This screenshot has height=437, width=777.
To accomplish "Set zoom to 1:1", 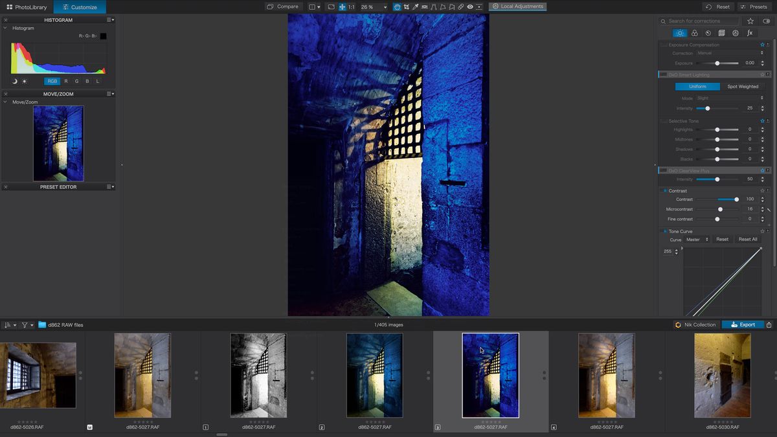I will tap(351, 6).
